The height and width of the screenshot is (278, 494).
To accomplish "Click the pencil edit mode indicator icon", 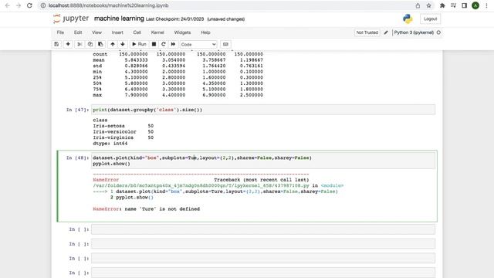I will click(x=386, y=32).
